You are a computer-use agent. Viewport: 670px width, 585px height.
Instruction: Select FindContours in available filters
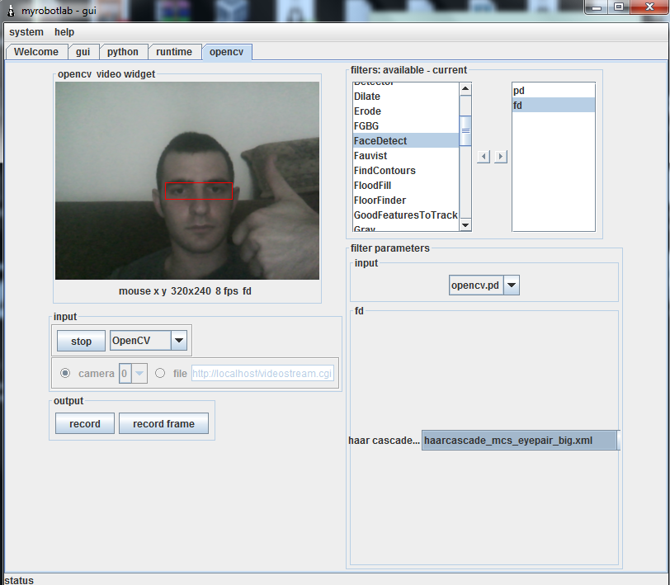(x=406, y=171)
